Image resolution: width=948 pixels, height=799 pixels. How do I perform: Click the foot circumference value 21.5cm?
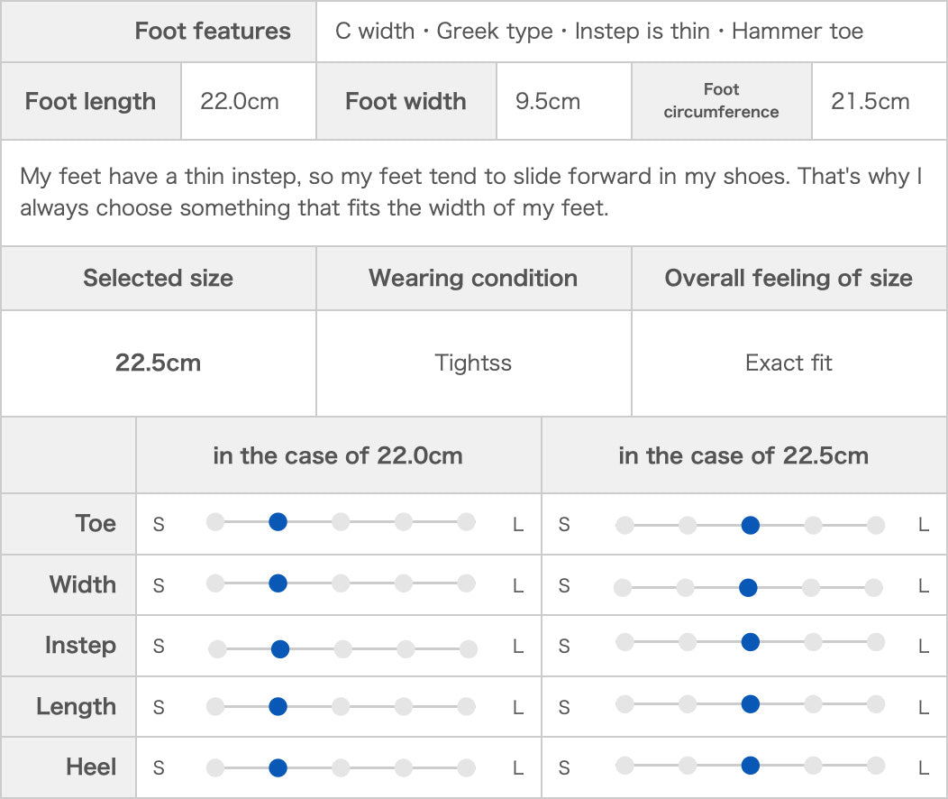click(x=870, y=101)
